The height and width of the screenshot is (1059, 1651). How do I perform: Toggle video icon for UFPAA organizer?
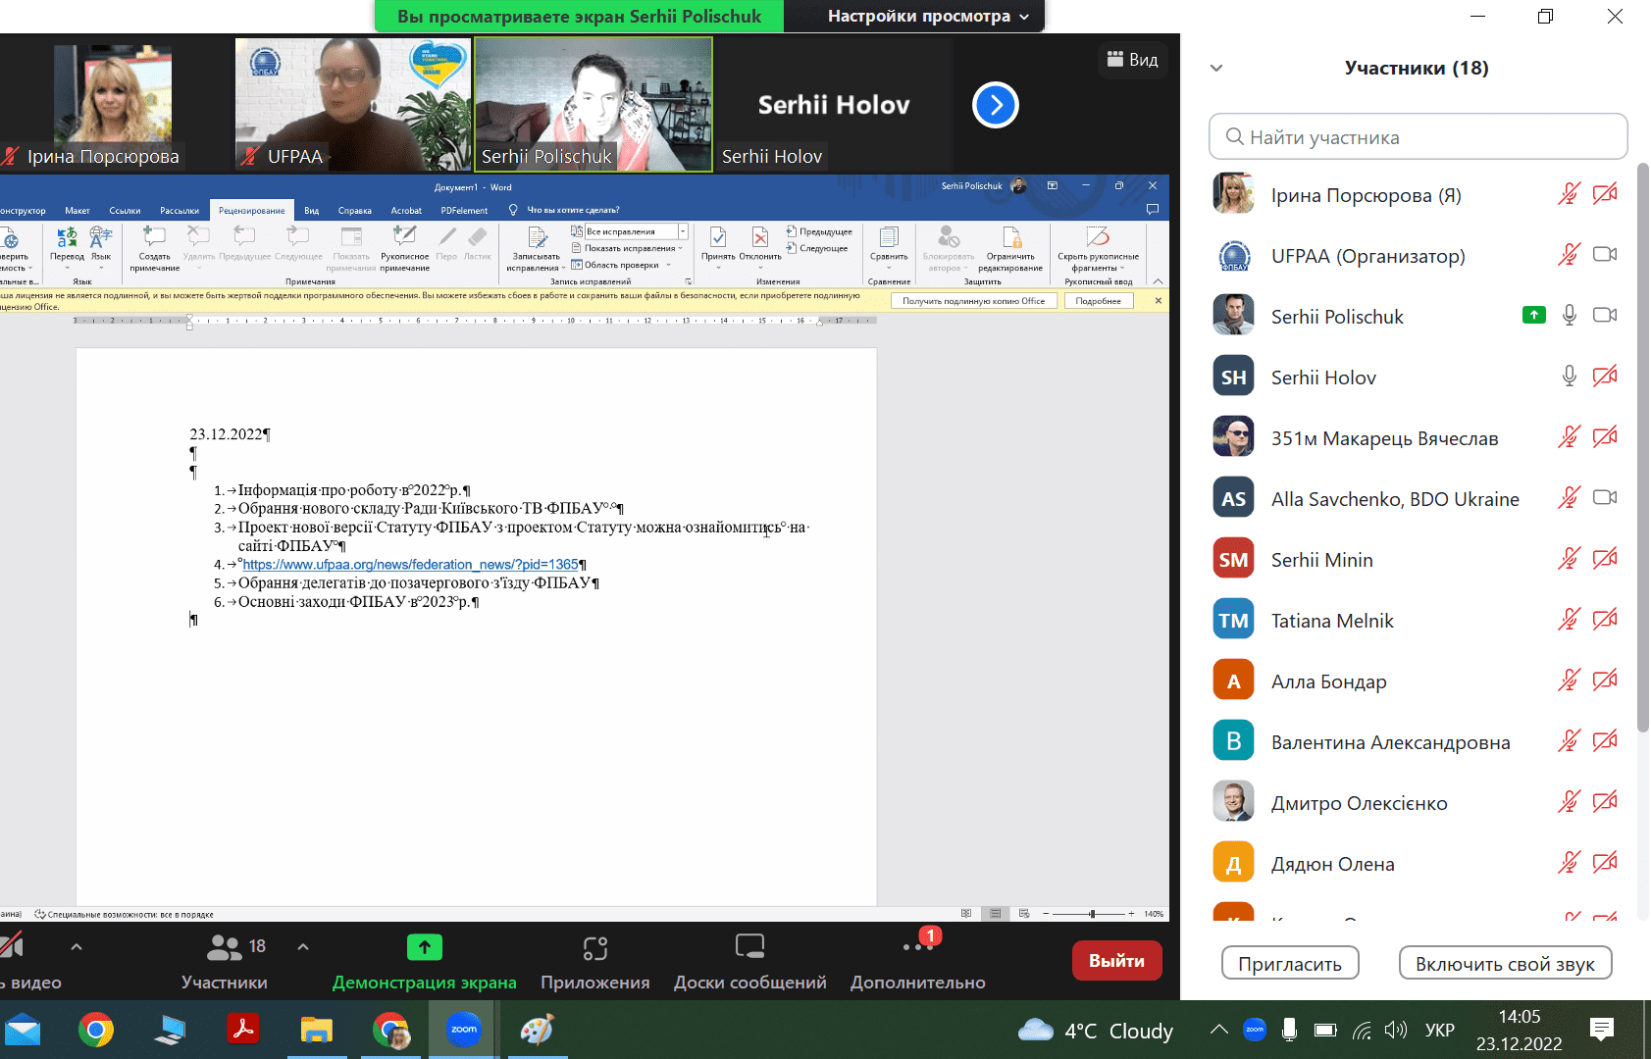1605,254
